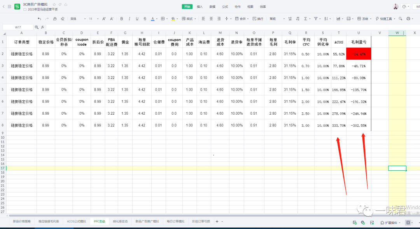Click the undo arrow icon

pos(39,19)
